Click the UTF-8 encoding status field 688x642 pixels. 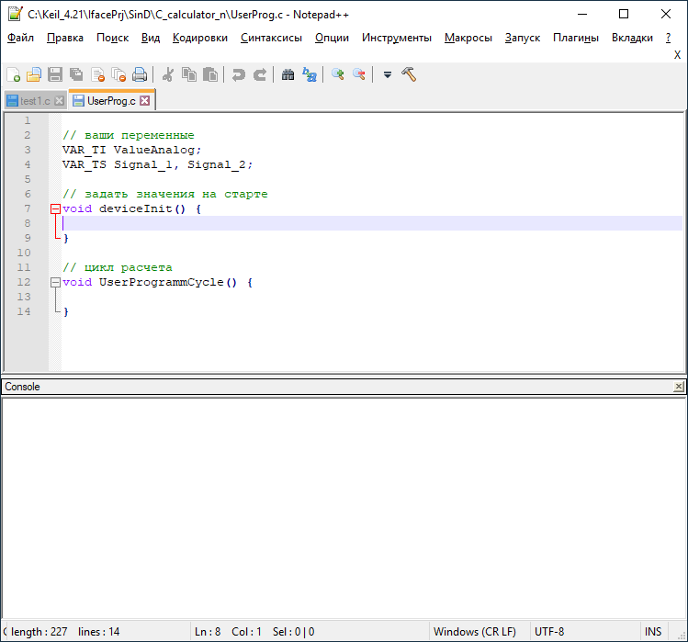[x=550, y=632]
